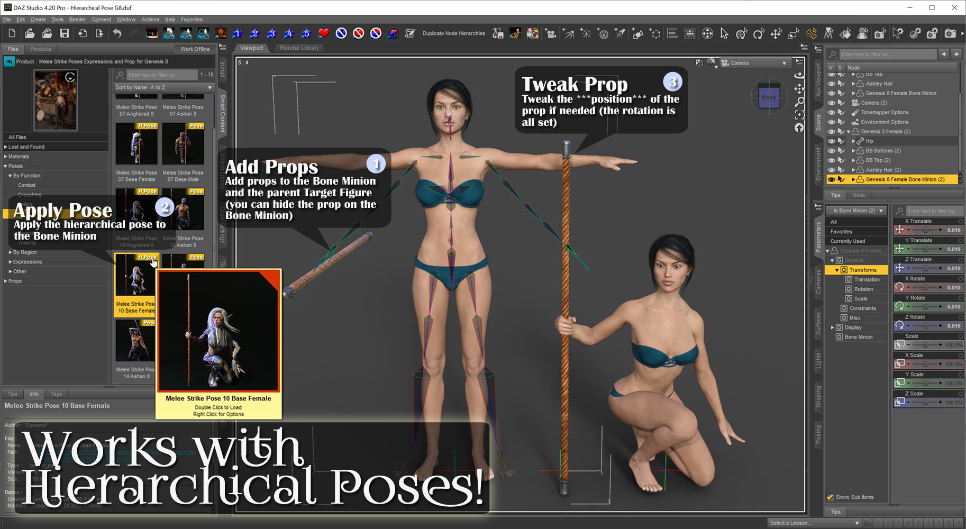Open the Sort by Name dropdown
Image resolution: width=966 pixels, height=529 pixels.
tap(163, 87)
